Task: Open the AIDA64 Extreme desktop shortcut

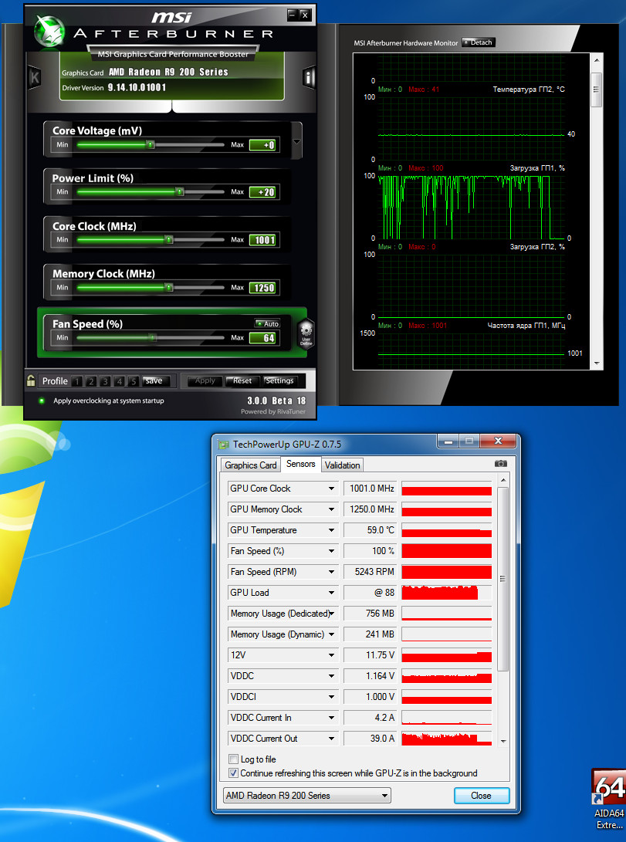Action: 609,799
